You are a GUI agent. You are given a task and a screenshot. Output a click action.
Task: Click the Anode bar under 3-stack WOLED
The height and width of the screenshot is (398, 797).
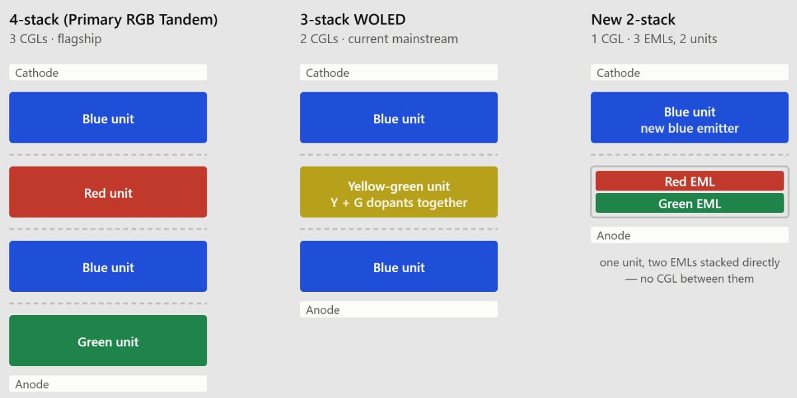tap(399, 310)
